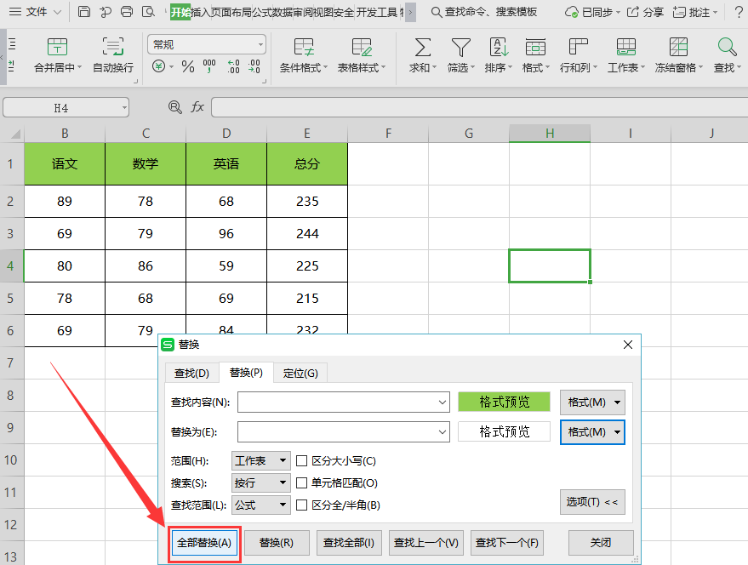Click the Save icon in the title bar
The width and height of the screenshot is (748, 565).
(84, 12)
